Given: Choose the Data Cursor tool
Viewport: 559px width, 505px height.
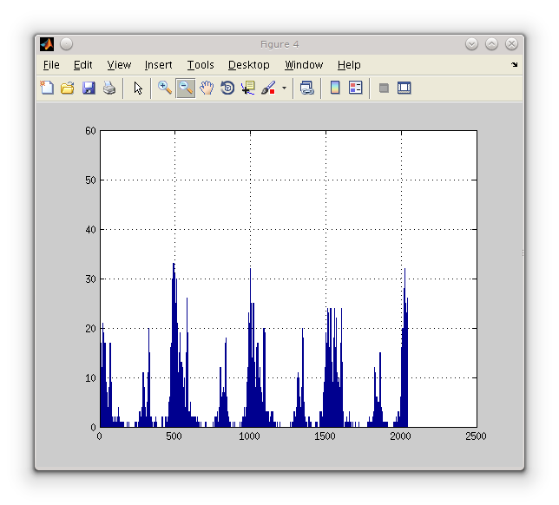Looking at the screenshot, I should (x=248, y=88).
